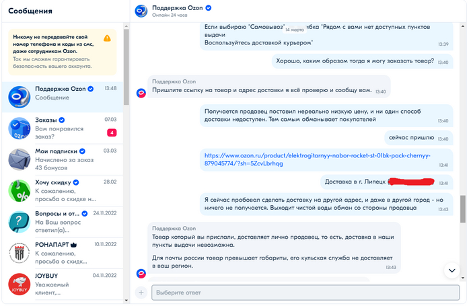Open the Поддержка Ozon conversation avatar in list

coord(20,97)
